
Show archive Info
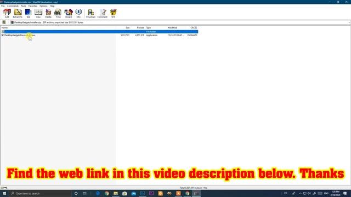tap(78, 13)
